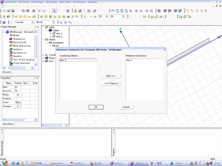Toggle the Model checkbox in Properties

pos(18,95)
